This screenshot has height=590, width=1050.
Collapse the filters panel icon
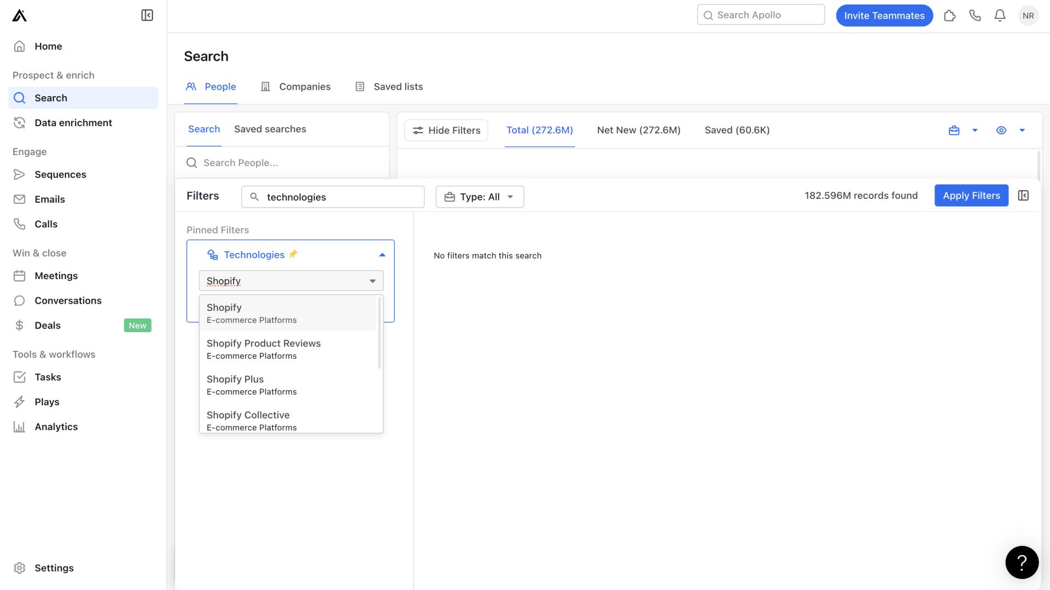(1024, 196)
